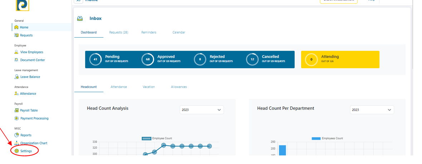
Task: Open the Calendar tab
Action: [x=179, y=32]
